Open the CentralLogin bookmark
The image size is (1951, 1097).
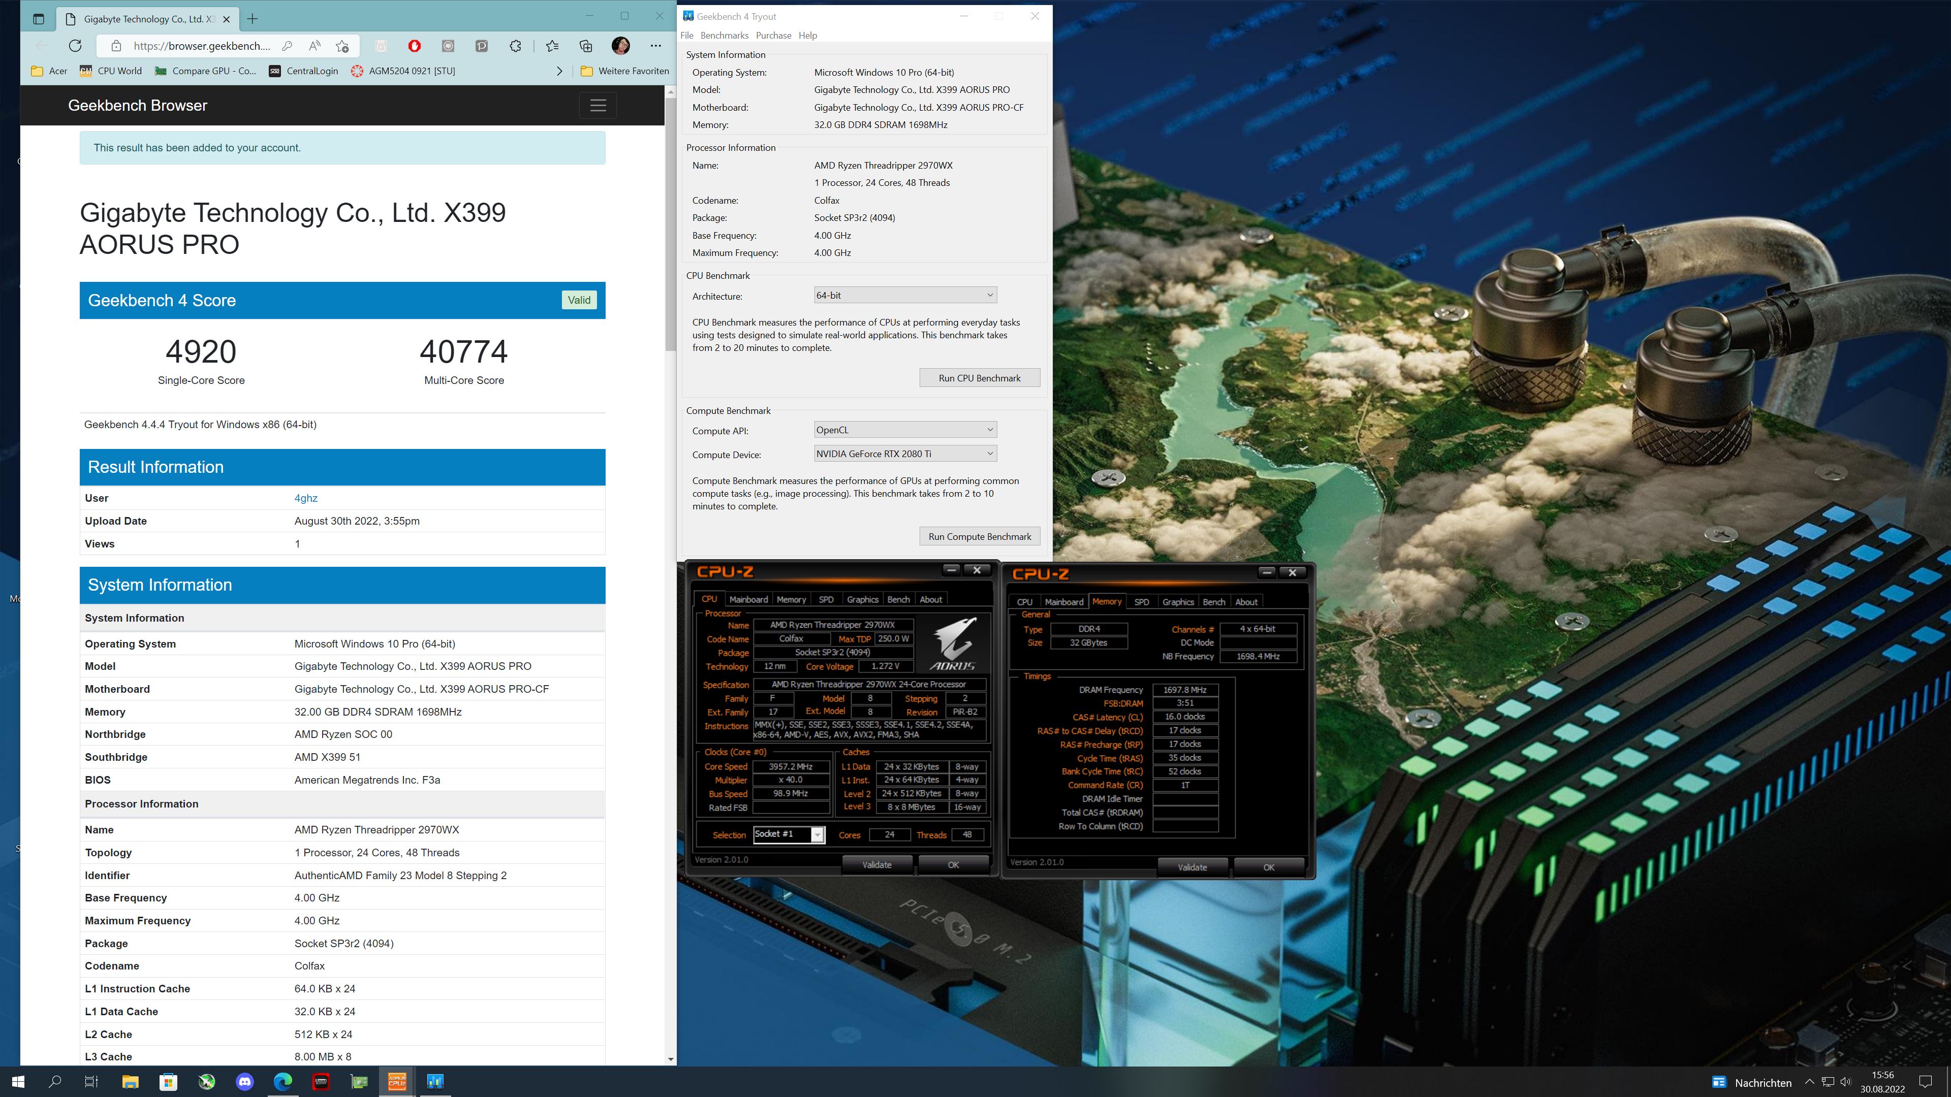304,71
